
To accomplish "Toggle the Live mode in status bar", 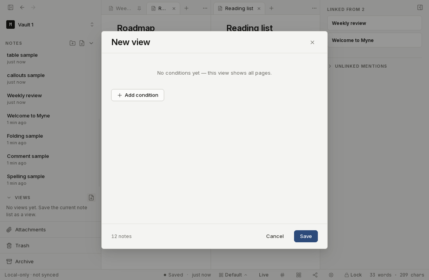I will coord(264,275).
